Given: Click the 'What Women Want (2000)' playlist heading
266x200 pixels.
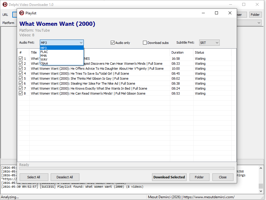Looking at the screenshot, I should click(x=57, y=24).
